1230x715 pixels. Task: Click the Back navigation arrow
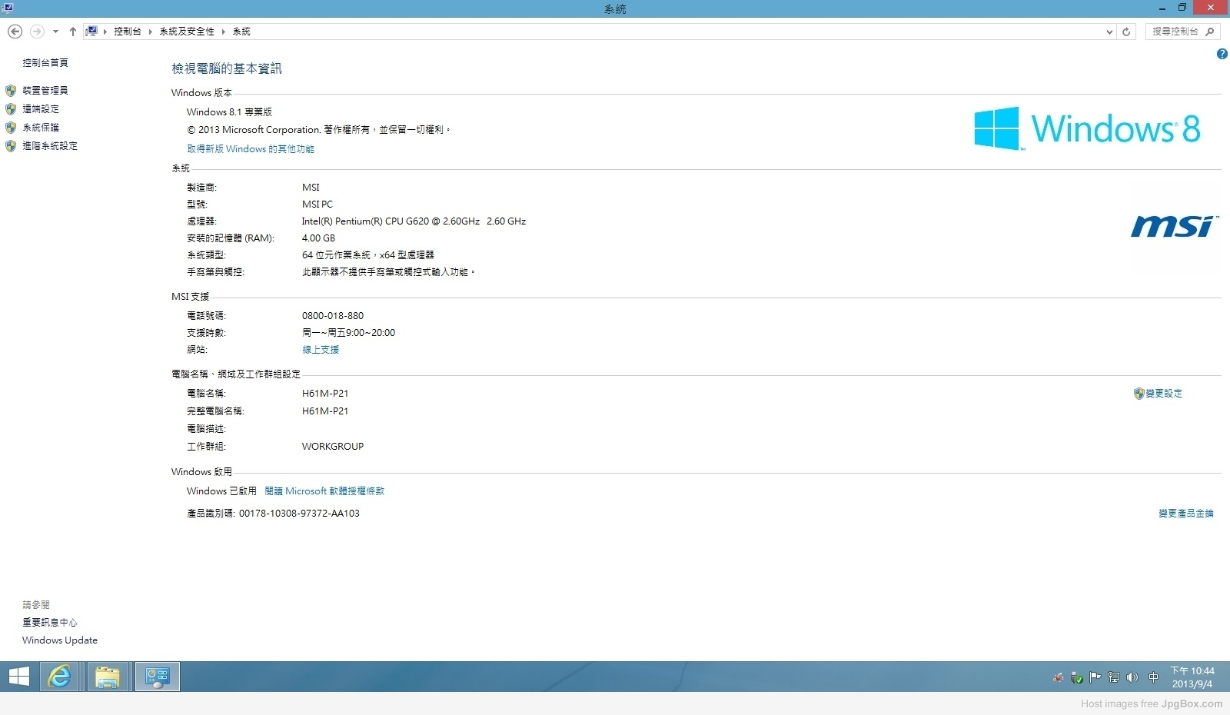pyautogui.click(x=15, y=32)
